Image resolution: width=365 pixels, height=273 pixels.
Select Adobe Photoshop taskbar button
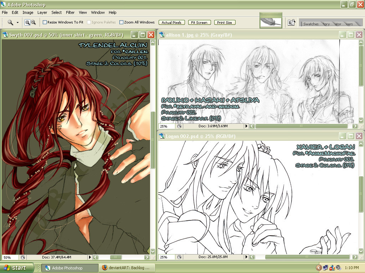tap(70, 268)
